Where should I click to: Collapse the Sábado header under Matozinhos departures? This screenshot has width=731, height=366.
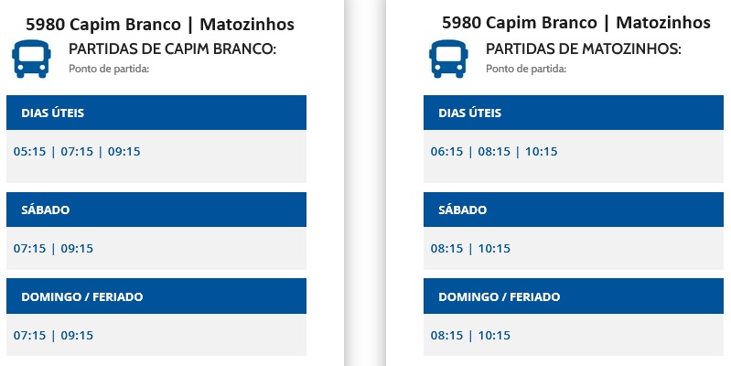[x=574, y=210]
